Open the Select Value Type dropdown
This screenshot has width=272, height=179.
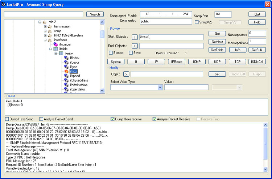160,88
